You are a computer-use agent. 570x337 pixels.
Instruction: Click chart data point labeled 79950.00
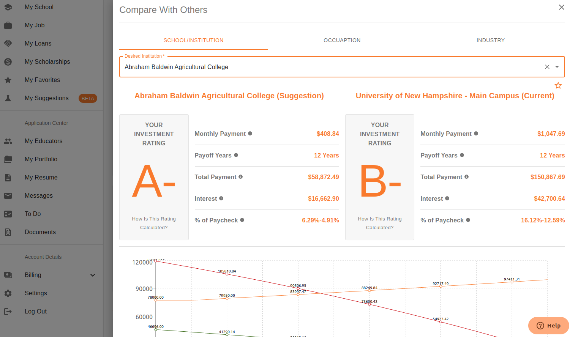227,298
